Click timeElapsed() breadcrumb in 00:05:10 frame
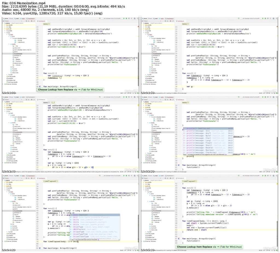Image resolution: width=280 pixels, height=253 pixels. tap(189, 181)
